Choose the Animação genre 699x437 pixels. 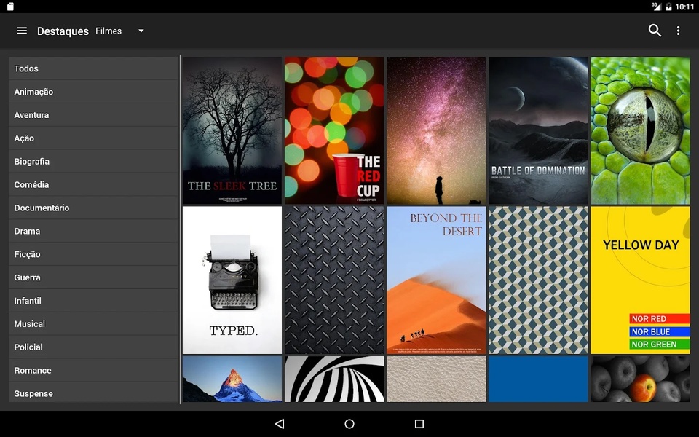tap(93, 92)
